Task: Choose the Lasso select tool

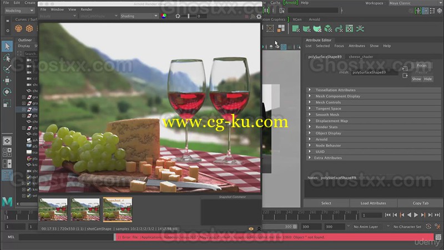Action: coord(7,58)
